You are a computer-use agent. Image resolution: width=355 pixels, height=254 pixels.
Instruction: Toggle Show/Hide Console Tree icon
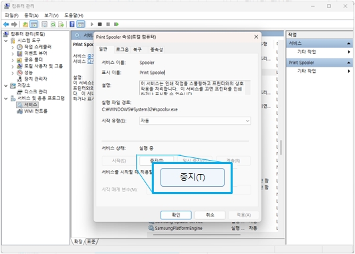tap(34, 24)
